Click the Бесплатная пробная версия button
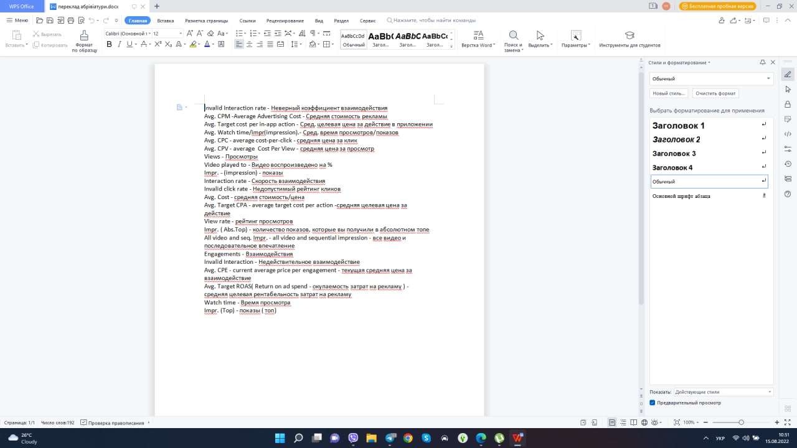 (x=718, y=6)
